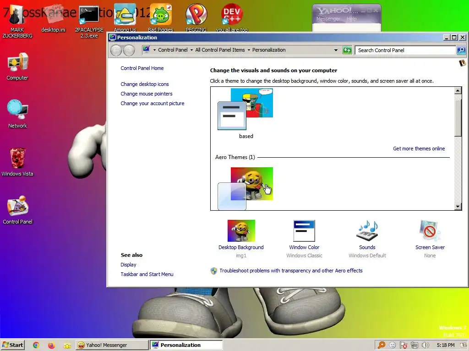
Task: Open Messenger menu in Yahoo window
Action: (328, 19)
